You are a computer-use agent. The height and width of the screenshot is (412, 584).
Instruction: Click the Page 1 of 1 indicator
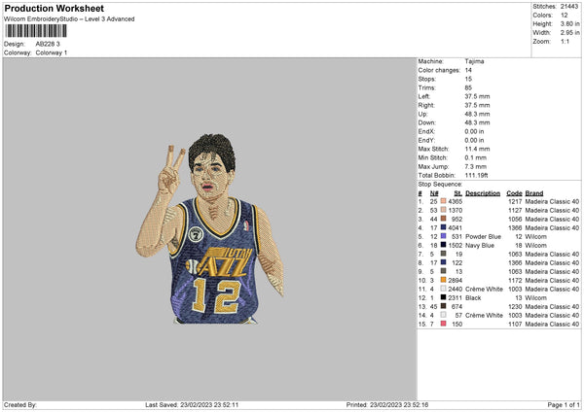pos(564,404)
